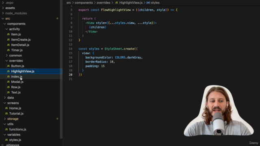Click the explorer sidebar scrollbar
The width and height of the screenshot is (260, 146).
[x=61, y=69]
